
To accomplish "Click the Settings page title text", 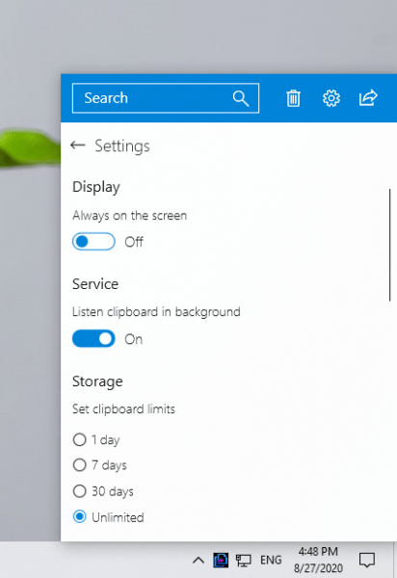I will click(x=122, y=146).
